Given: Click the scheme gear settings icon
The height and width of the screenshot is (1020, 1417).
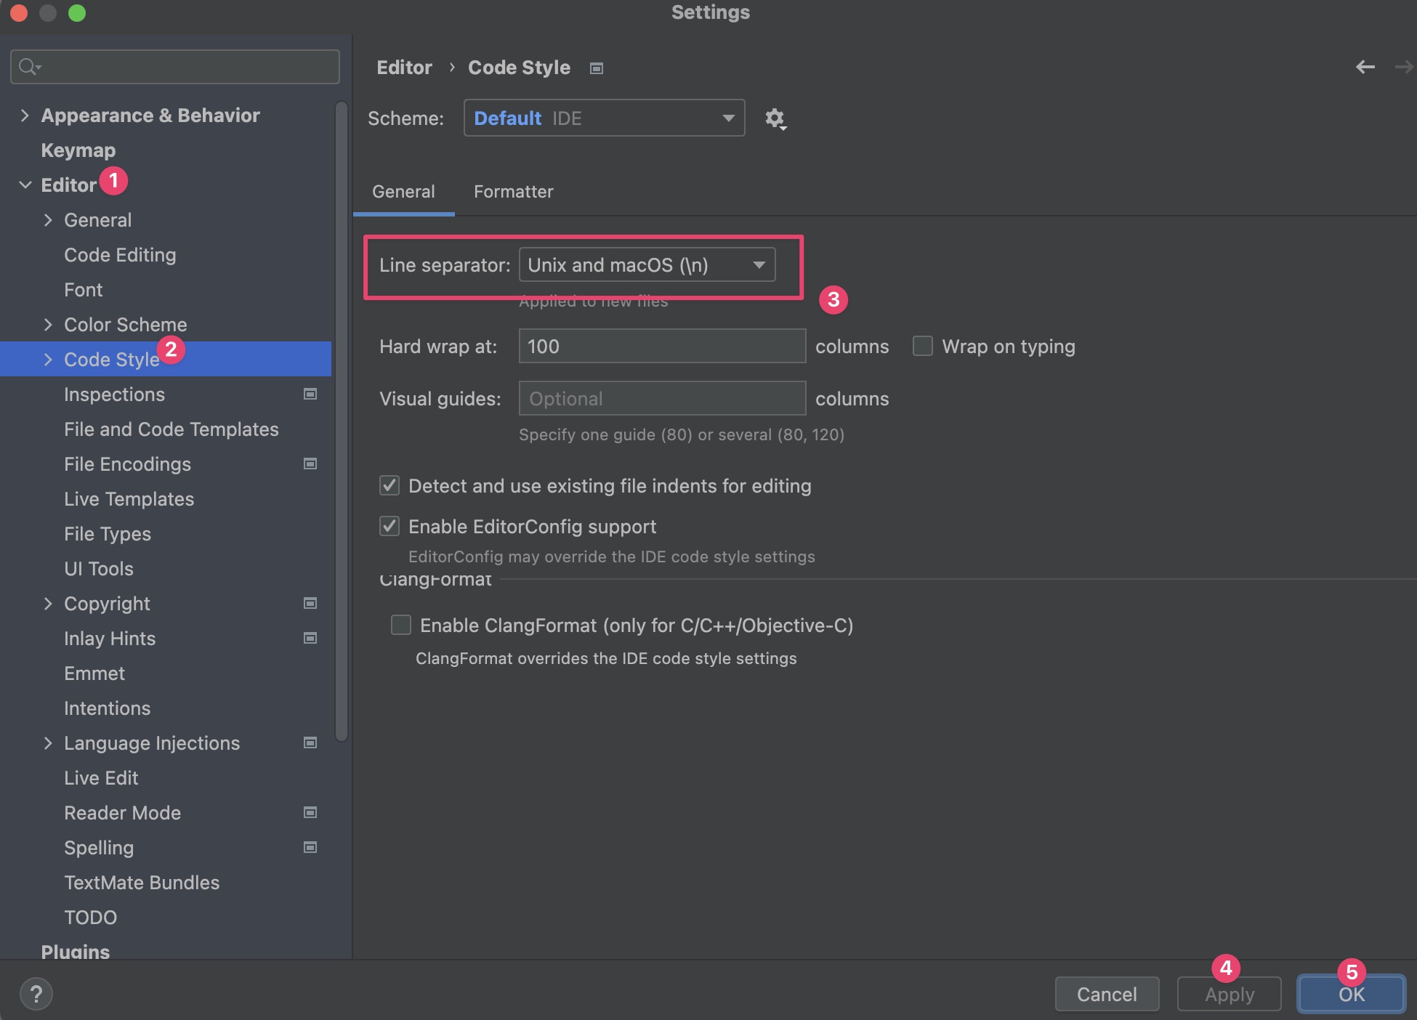Looking at the screenshot, I should tap(775, 118).
